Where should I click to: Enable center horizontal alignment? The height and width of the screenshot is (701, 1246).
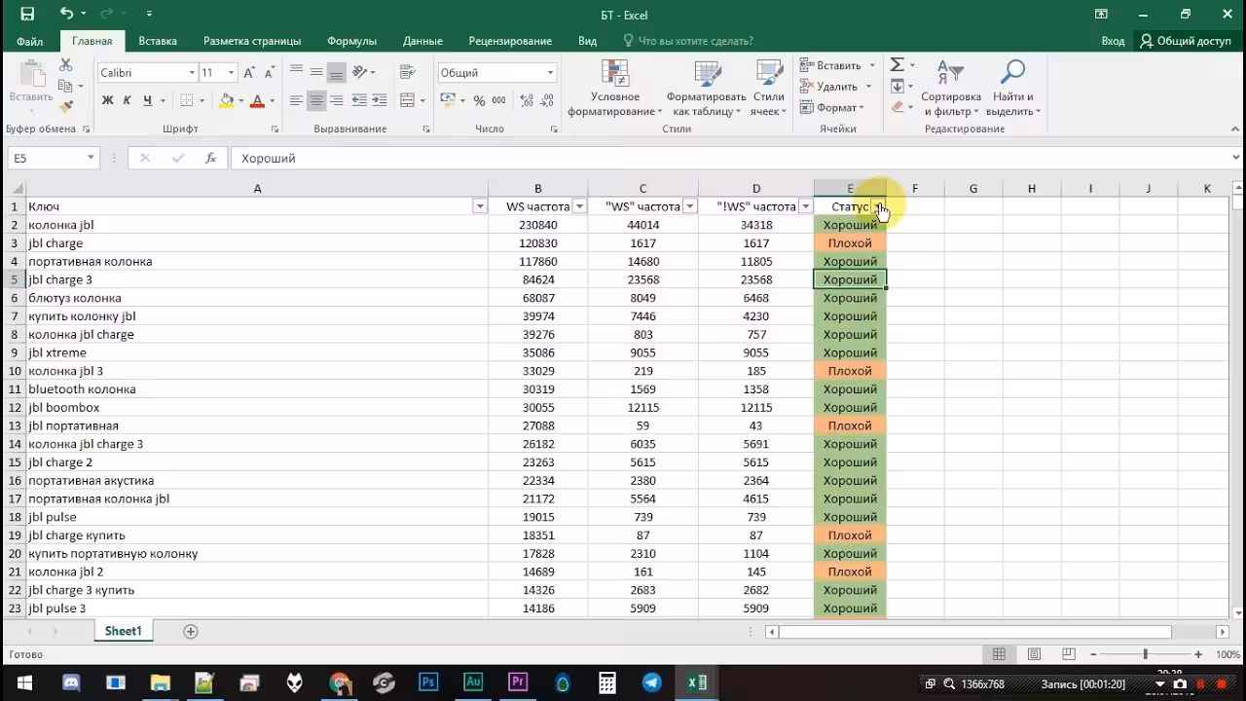(316, 100)
